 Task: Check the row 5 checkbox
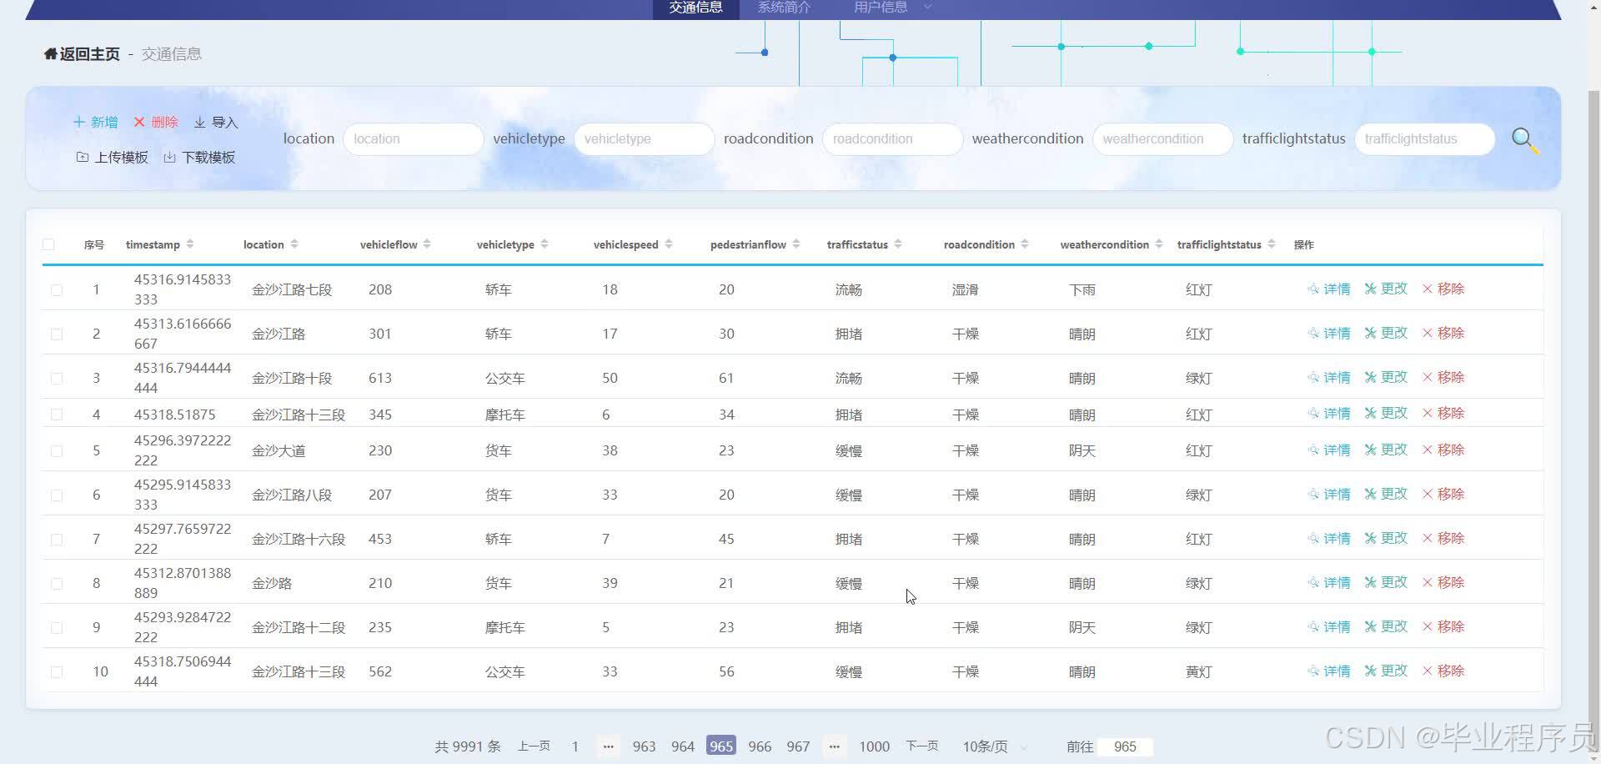(57, 450)
